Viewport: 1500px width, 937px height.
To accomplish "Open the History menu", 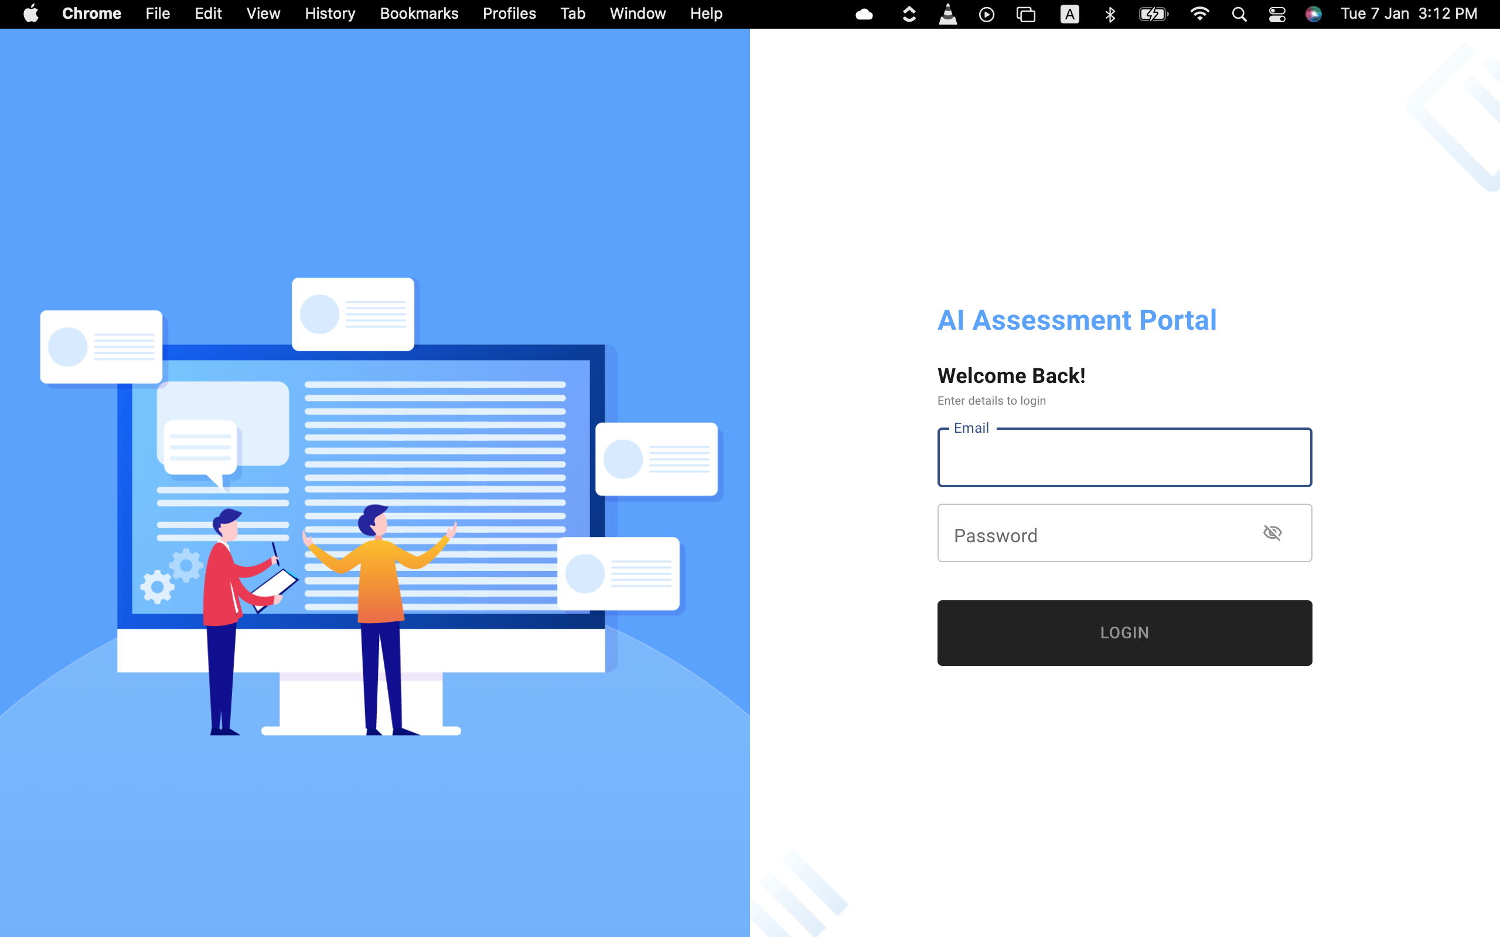I will [330, 13].
